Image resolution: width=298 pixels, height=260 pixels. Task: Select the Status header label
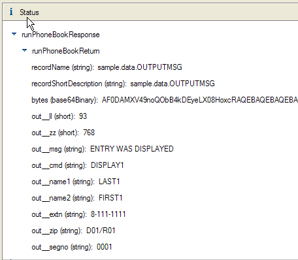[29, 12]
